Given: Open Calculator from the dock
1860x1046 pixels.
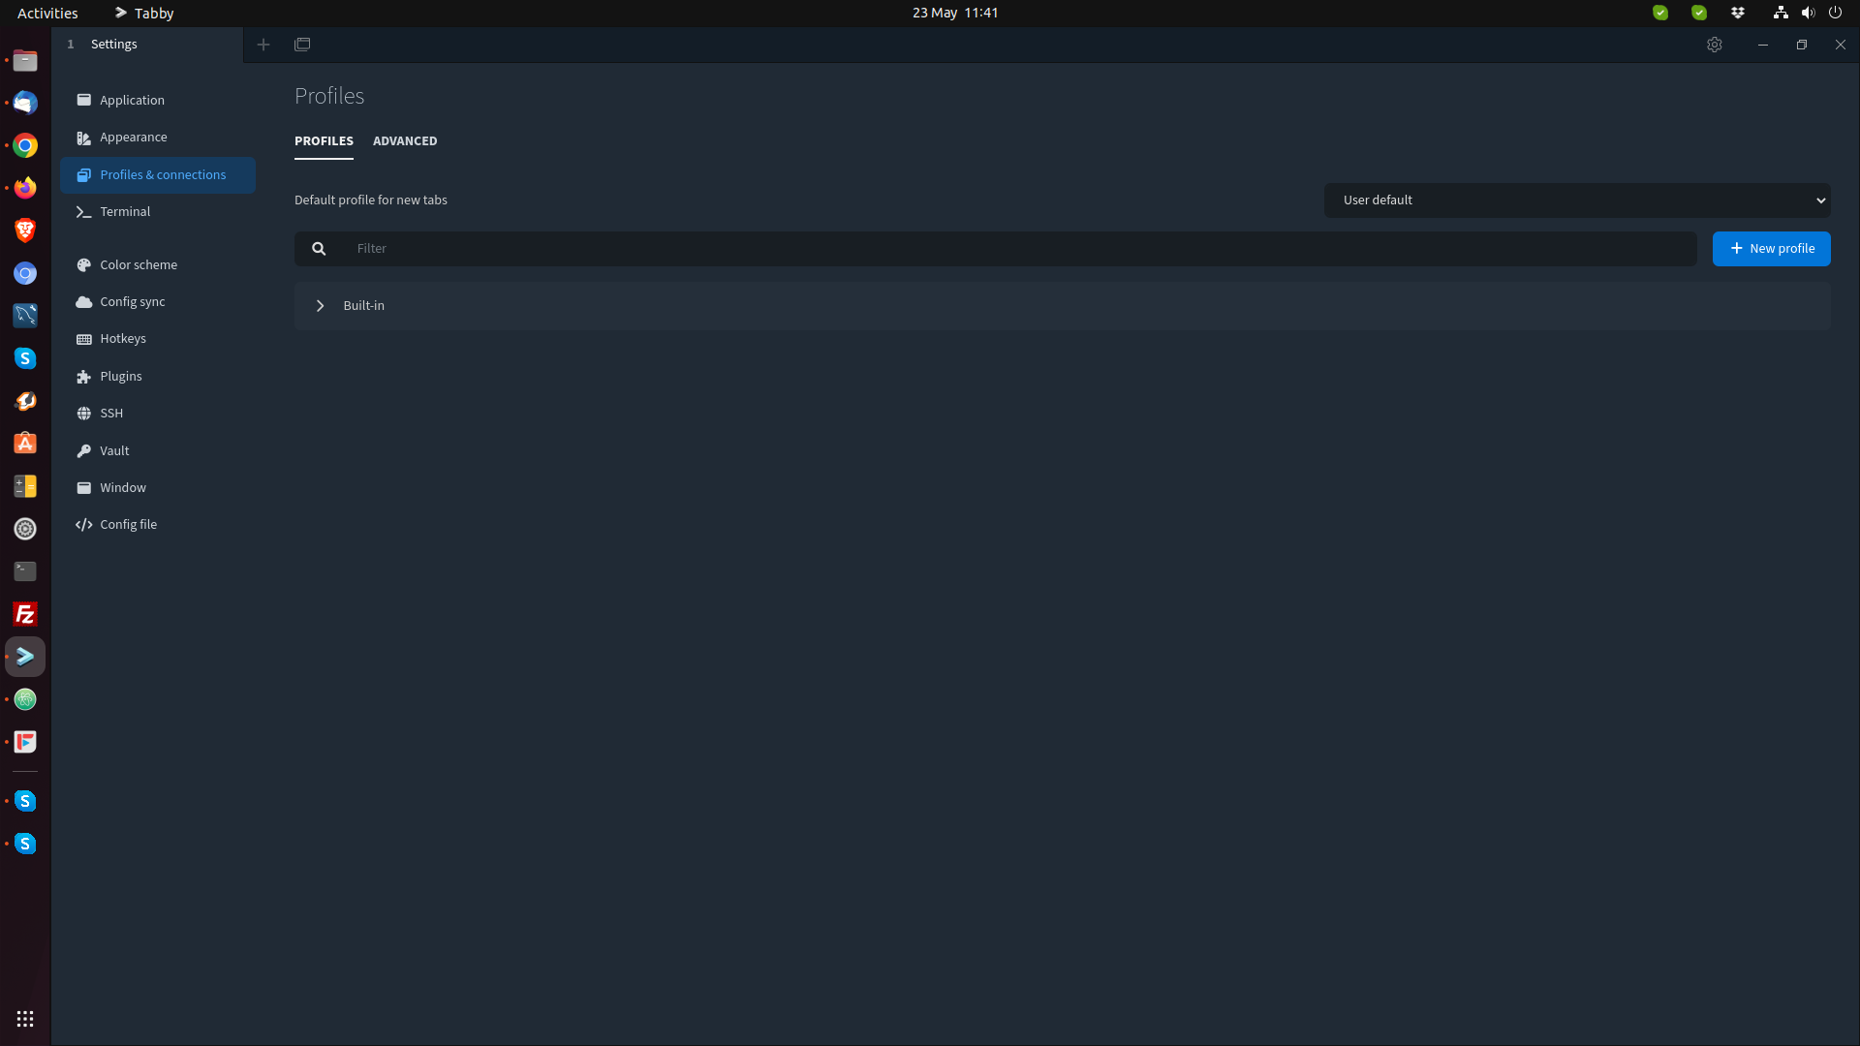Looking at the screenshot, I should [25, 486].
